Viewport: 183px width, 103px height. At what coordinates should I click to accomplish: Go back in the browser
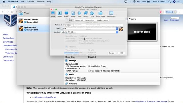3,12
